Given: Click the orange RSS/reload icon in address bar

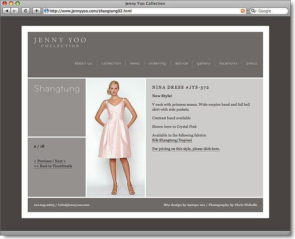Looking at the screenshot, I should [243, 11].
